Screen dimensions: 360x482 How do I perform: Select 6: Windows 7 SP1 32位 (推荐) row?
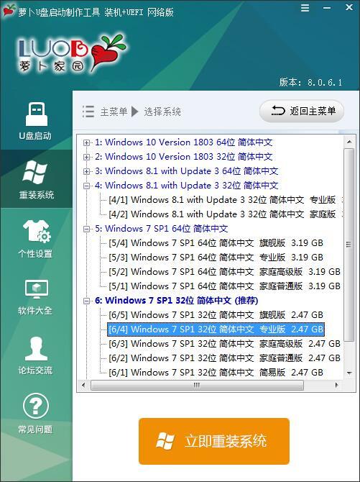click(x=176, y=301)
